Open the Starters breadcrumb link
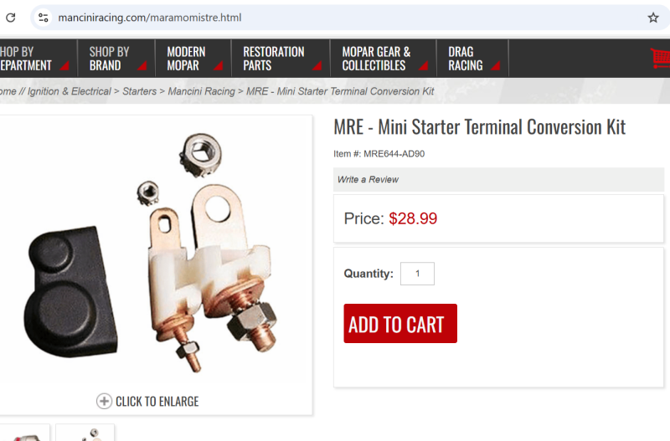The height and width of the screenshot is (441, 670). pos(139,91)
